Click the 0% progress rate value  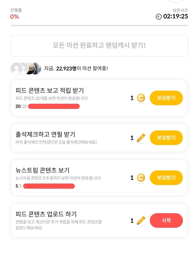(x=15, y=17)
